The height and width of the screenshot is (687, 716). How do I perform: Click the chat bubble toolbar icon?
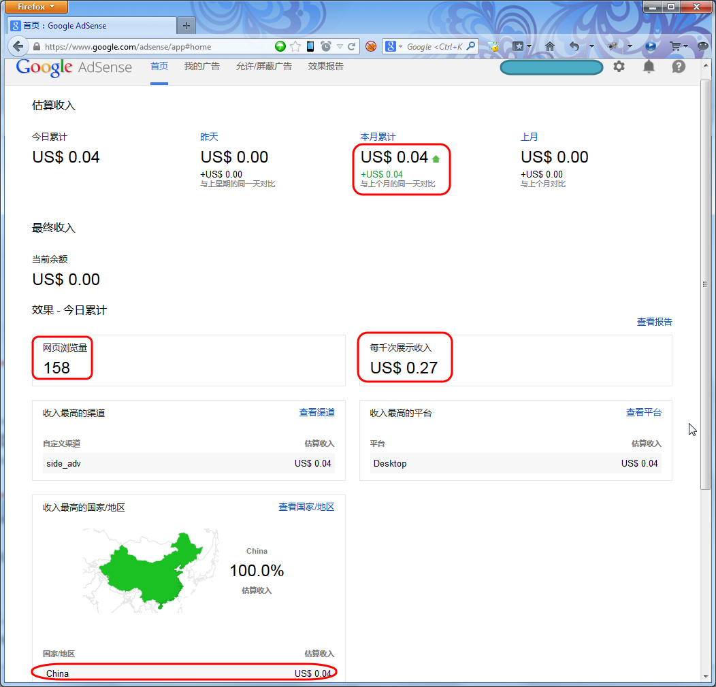point(703,46)
